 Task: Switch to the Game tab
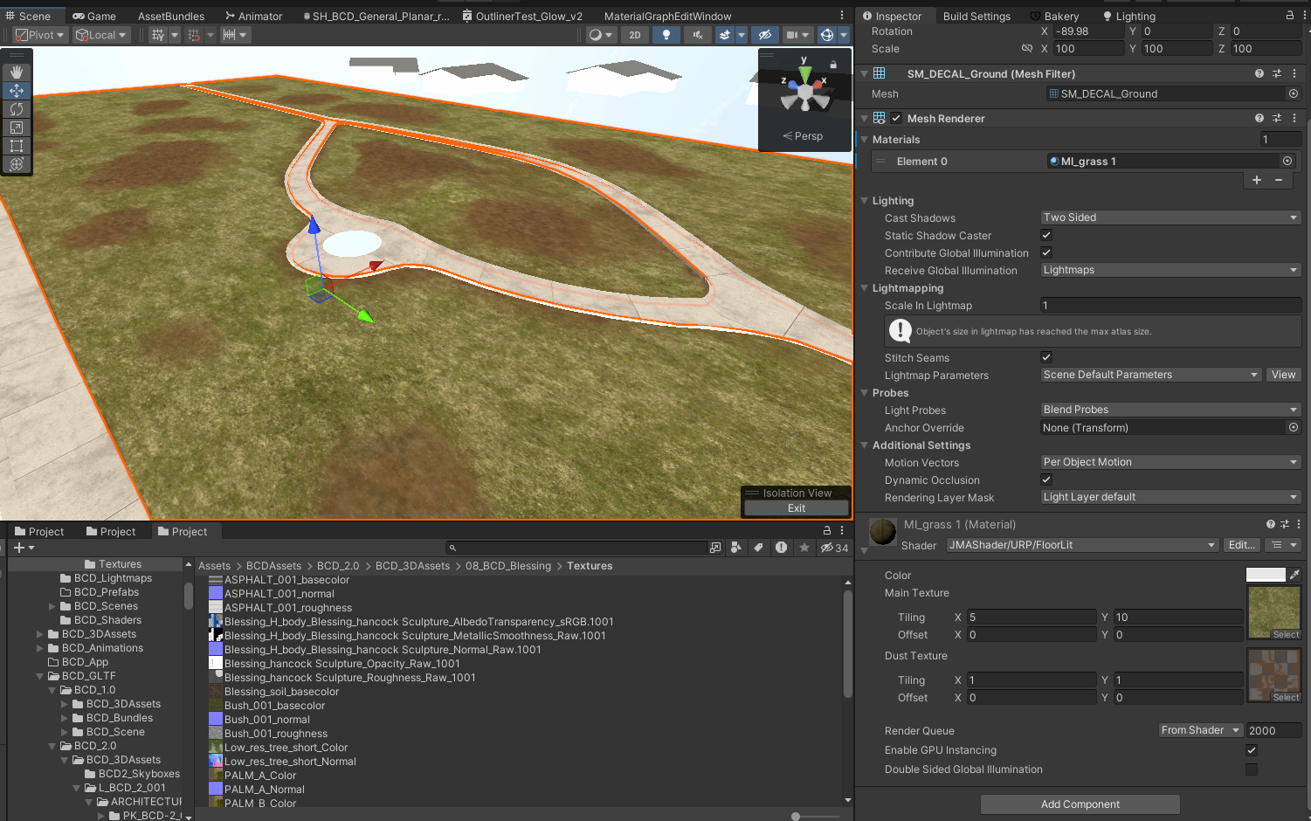tap(94, 16)
